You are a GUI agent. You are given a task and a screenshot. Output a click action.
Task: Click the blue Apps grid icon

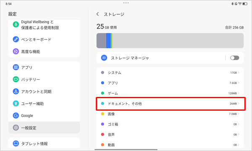16,67
